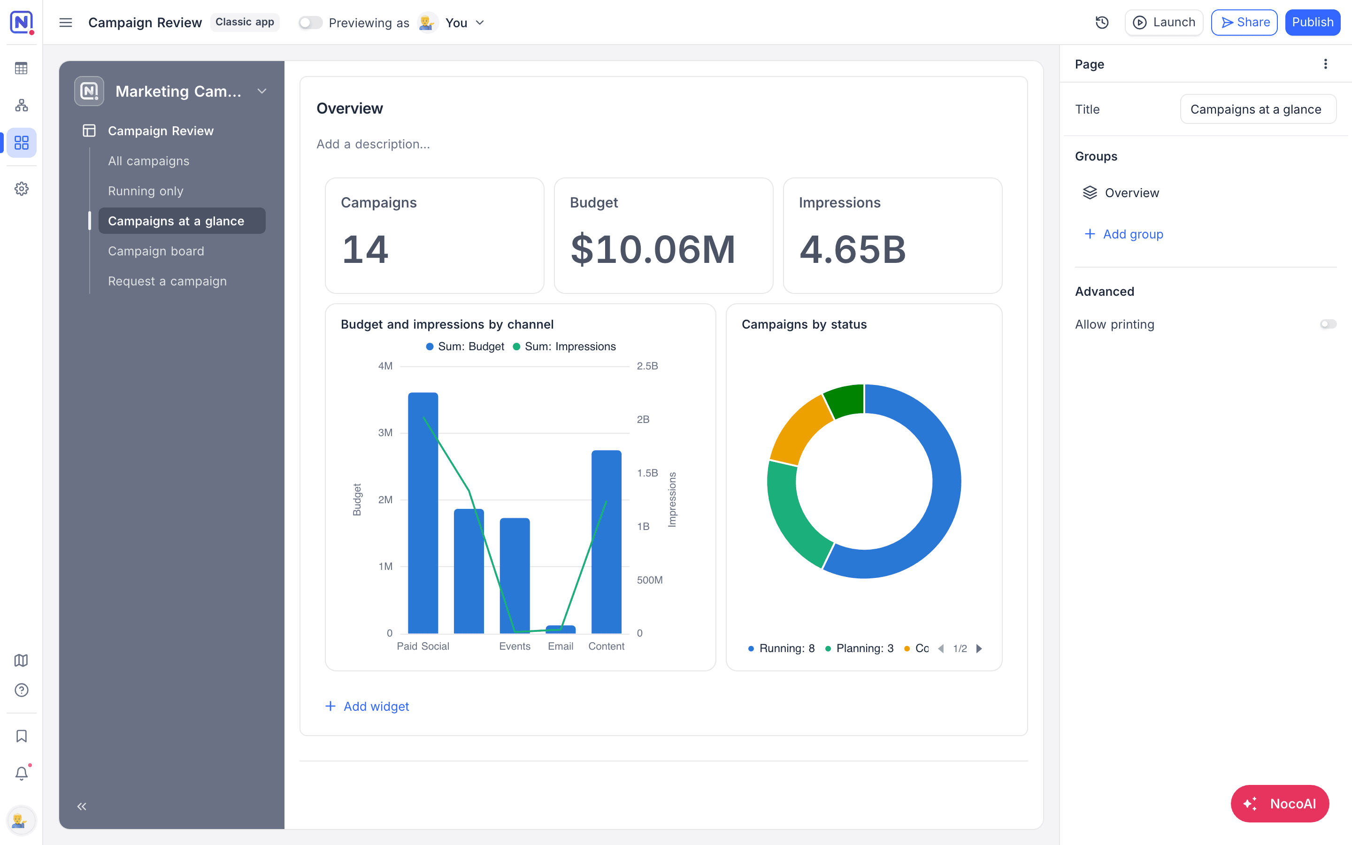Open settings gear in sidebar
The width and height of the screenshot is (1352, 845).
tap(21, 189)
